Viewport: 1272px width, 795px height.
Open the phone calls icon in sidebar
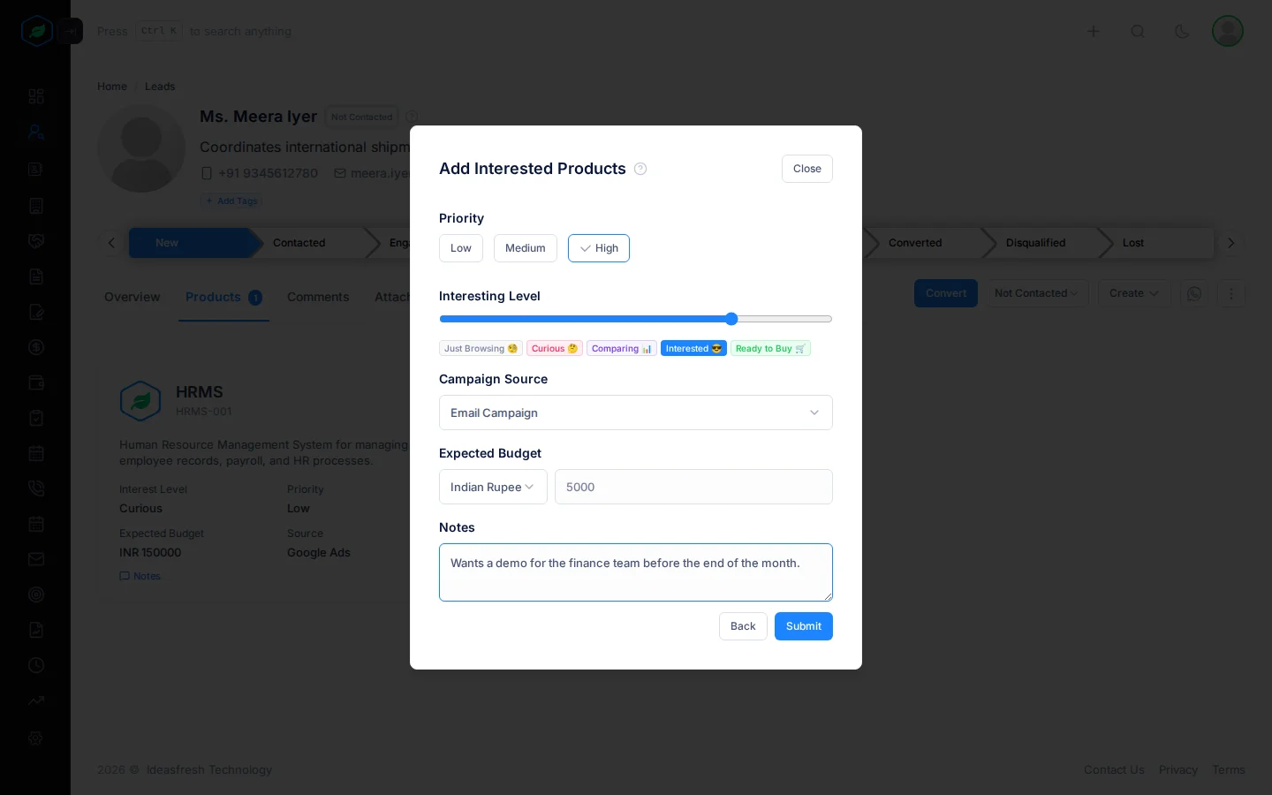[x=36, y=488]
